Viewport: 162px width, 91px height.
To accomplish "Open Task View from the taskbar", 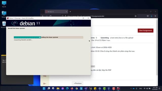I will [x=49, y=88].
